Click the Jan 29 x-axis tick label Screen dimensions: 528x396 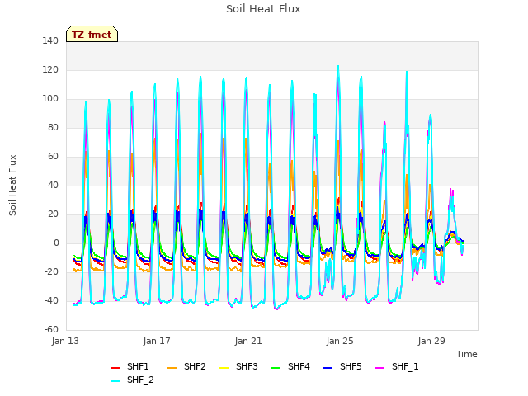[431, 341]
